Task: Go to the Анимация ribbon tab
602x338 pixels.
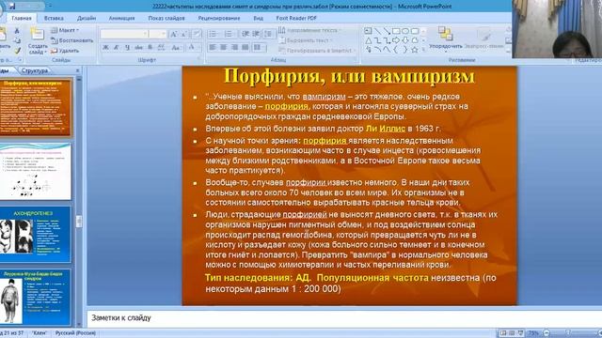Action: point(121,18)
